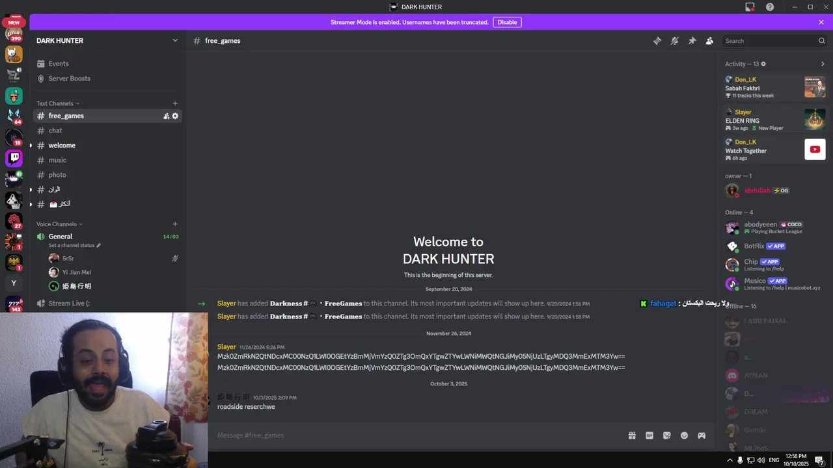The image size is (833, 468).
Task: Open the أذكار text channel
Action: (x=107, y=204)
